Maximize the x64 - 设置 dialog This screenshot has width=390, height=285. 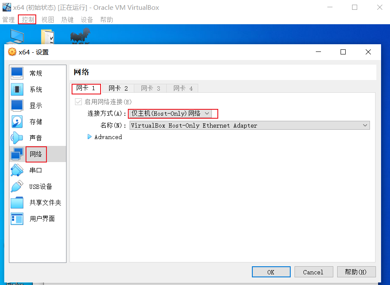point(343,52)
